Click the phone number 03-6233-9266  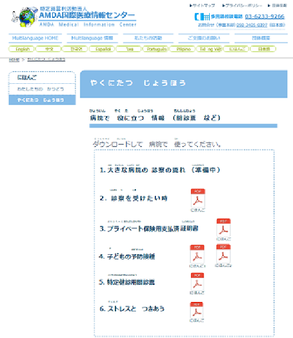(x=265, y=17)
